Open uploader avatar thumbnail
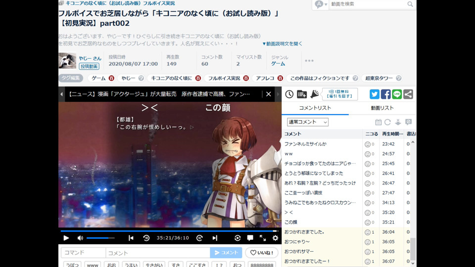The image size is (475, 267). click(67, 61)
